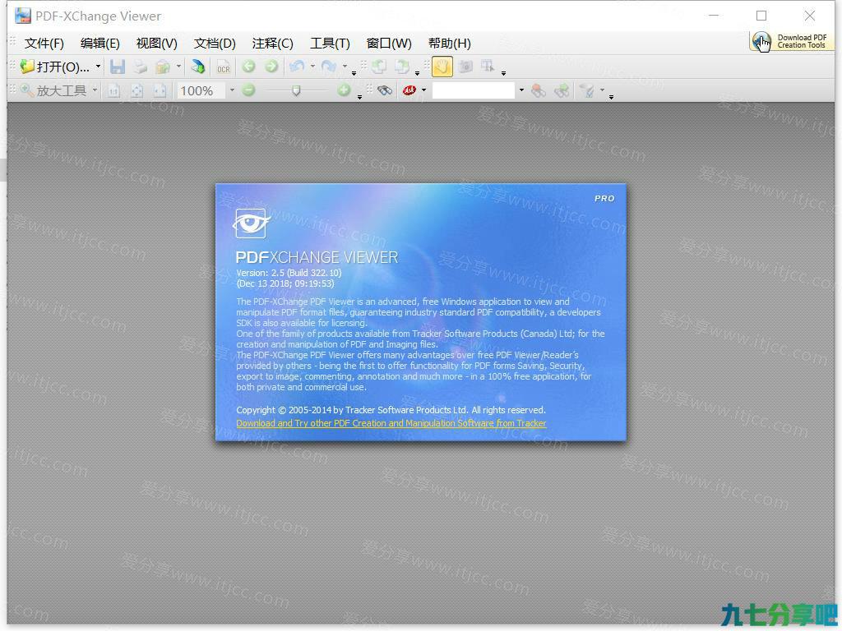Click the Copyright © 2005-2014 line
Image resolution: width=842 pixels, height=631 pixels.
tap(391, 410)
